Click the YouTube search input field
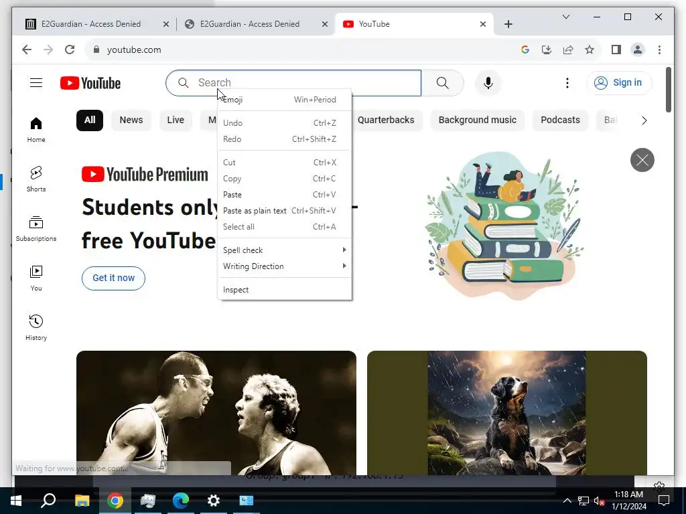Image resolution: width=686 pixels, height=514 pixels. click(293, 82)
